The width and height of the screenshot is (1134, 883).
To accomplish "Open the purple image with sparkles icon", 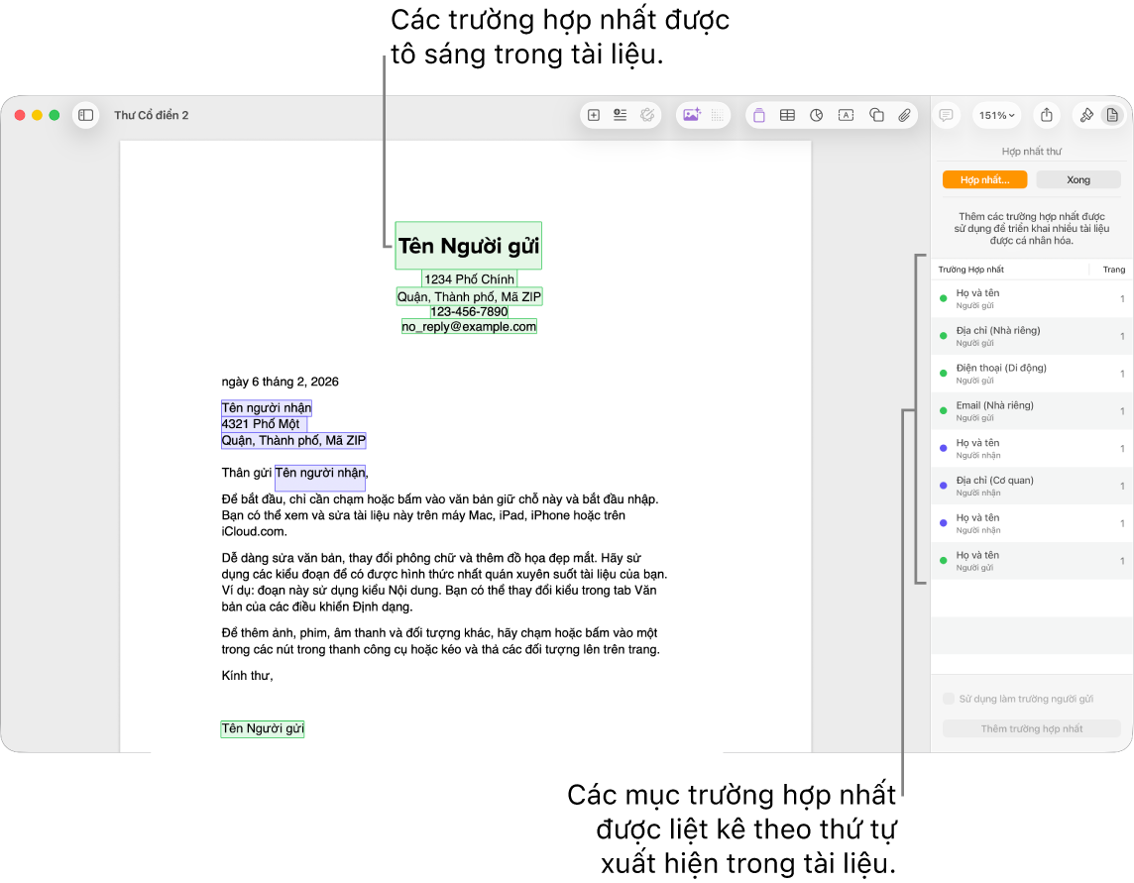I will click(691, 115).
